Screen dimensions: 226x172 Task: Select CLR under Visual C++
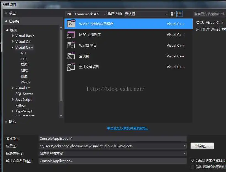(24, 59)
